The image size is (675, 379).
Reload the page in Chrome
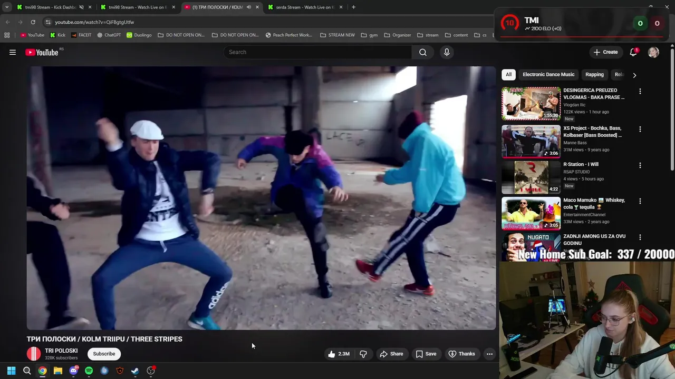coord(33,22)
